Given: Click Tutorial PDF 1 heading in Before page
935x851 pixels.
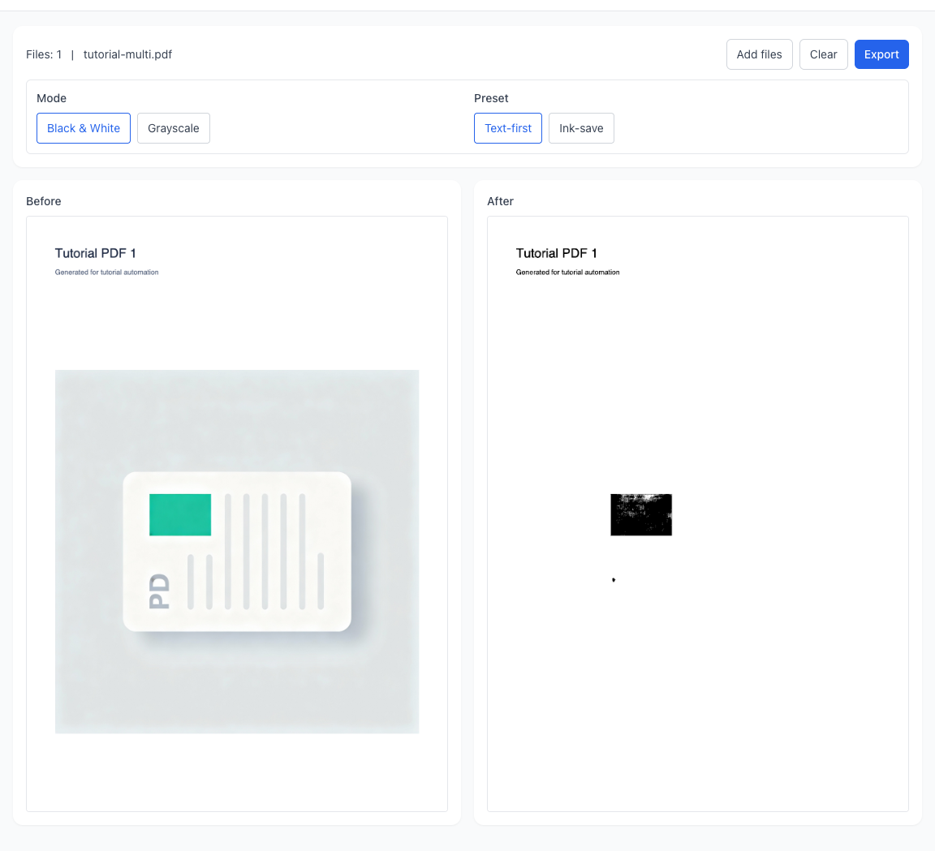Looking at the screenshot, I should coord(96,253).
